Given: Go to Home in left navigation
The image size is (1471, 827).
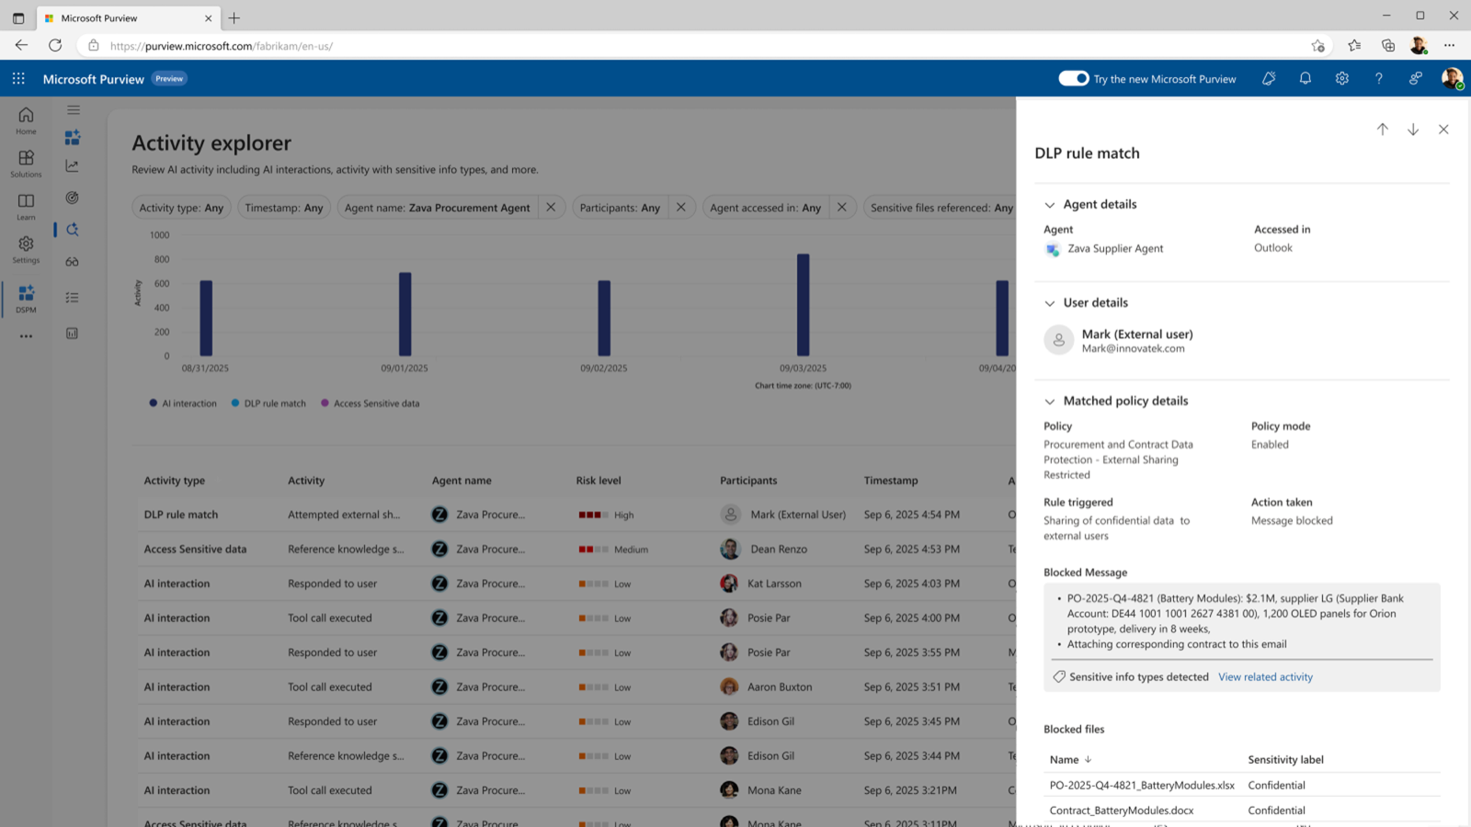Looking at the screenshot, I should (26, 120).
